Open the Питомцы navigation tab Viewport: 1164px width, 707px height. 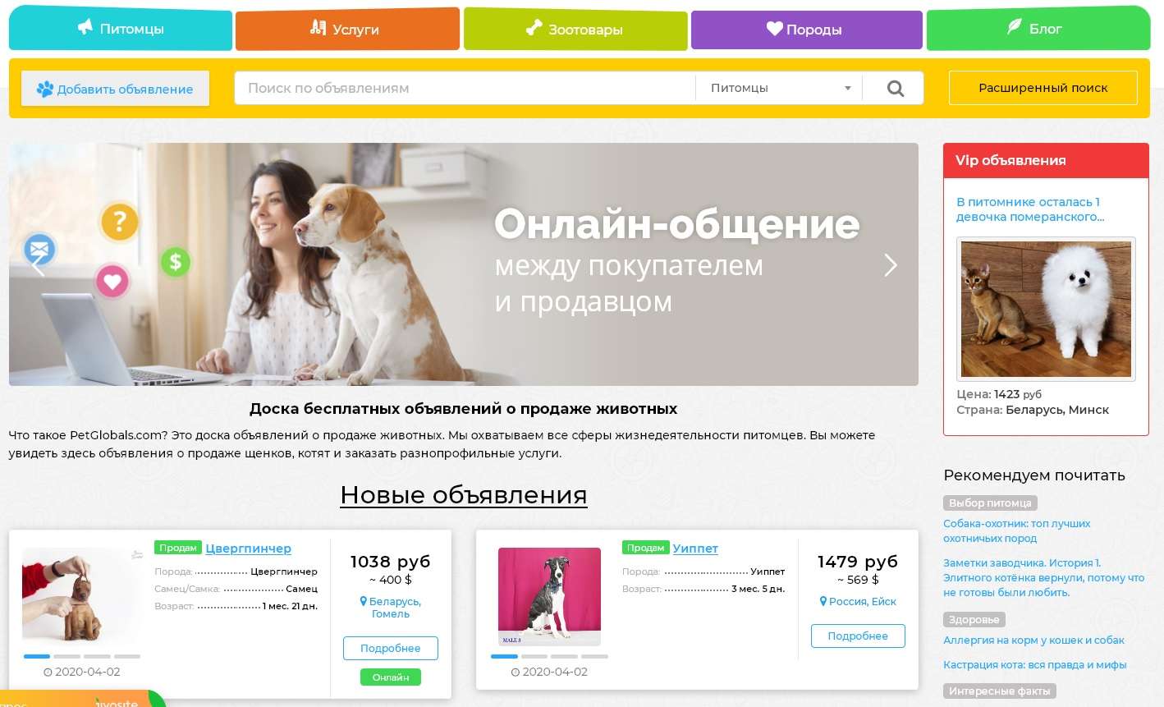pyautogui.click(x=121, y=29)
